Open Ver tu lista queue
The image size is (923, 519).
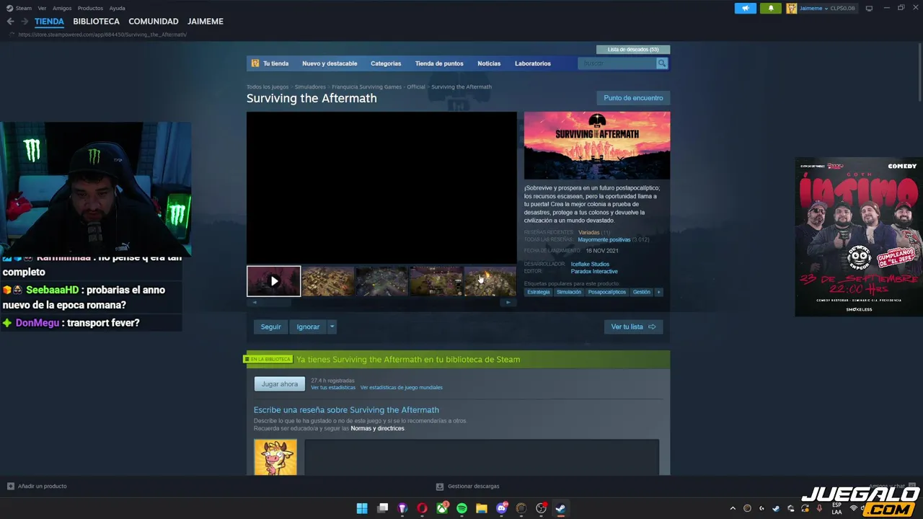[x=633, y=327]
